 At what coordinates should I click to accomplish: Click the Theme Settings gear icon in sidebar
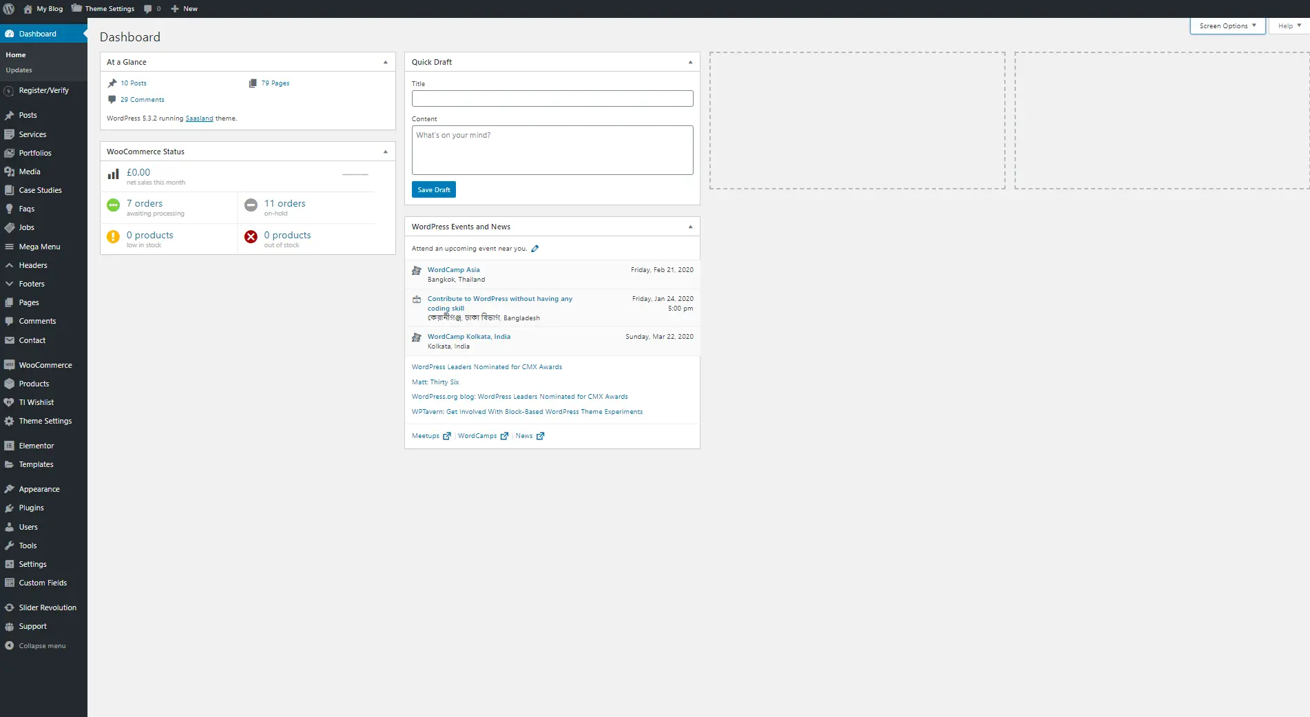click(9, 421)
